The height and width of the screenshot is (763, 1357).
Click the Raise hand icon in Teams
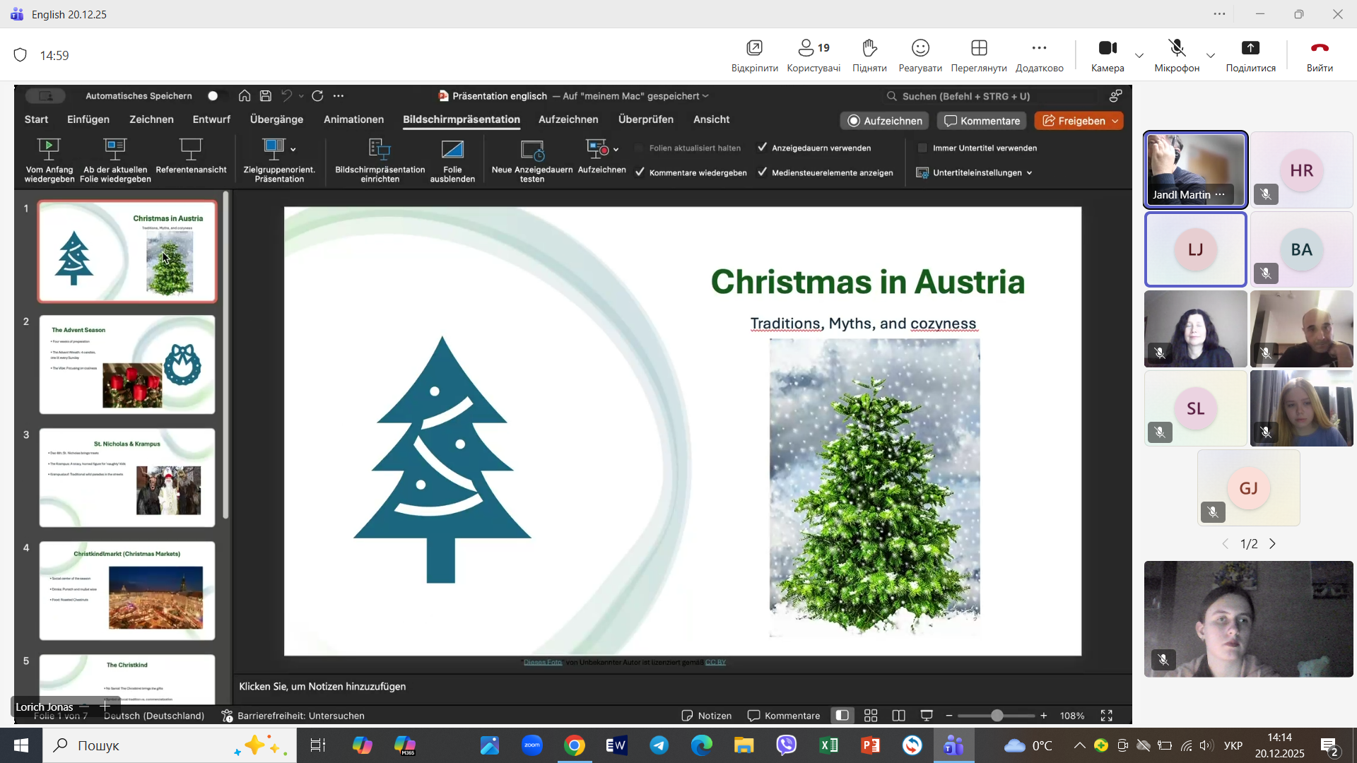(x=869, y=48)
